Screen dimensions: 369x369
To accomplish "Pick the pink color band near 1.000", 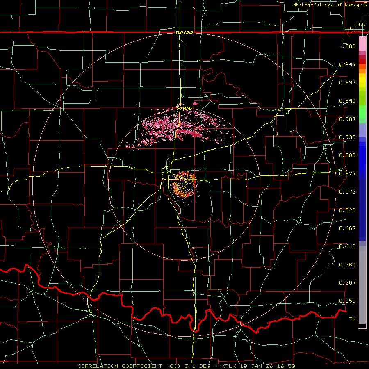I will (x=362, y=43).
